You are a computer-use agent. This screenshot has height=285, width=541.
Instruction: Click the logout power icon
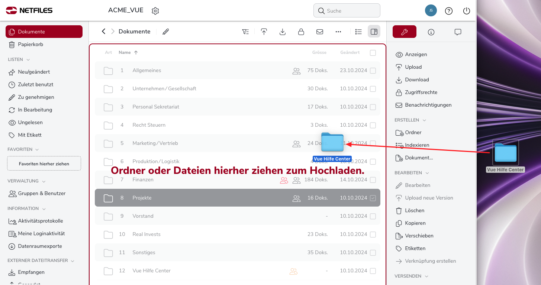click(467, 11)
